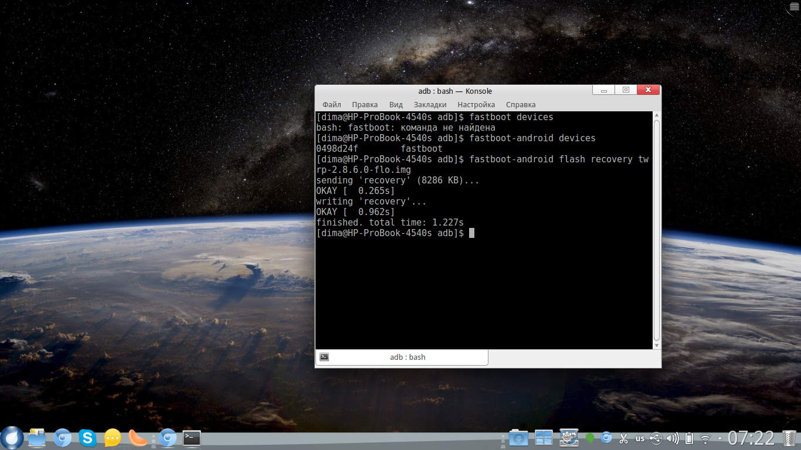This screenshot has height=450, width=801.
Task: Open the yellow chat bubble messenger
Action: (113, 438)
